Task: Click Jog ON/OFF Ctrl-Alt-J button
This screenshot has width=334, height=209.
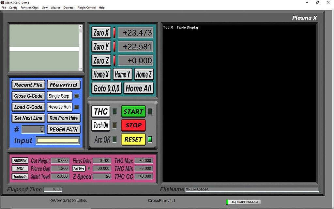Action: [244, 202]
